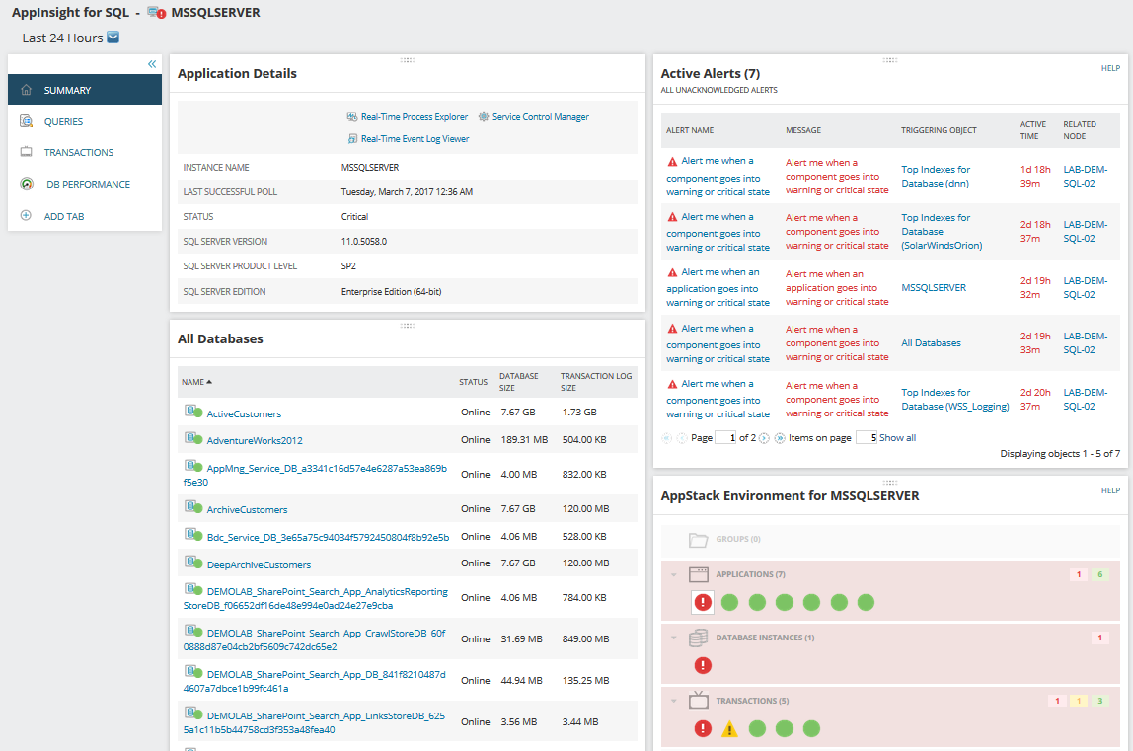Image resolution: width=1133 pixels, height=751 pixels.
Task: Click the Applications window icon
Action: point(698,574)
